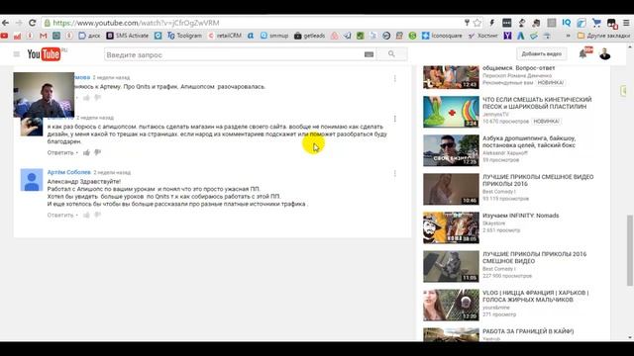Viewport: 634px width, 356px height.
Task: Click the Добавить видео button
Action: click(542, 53)
